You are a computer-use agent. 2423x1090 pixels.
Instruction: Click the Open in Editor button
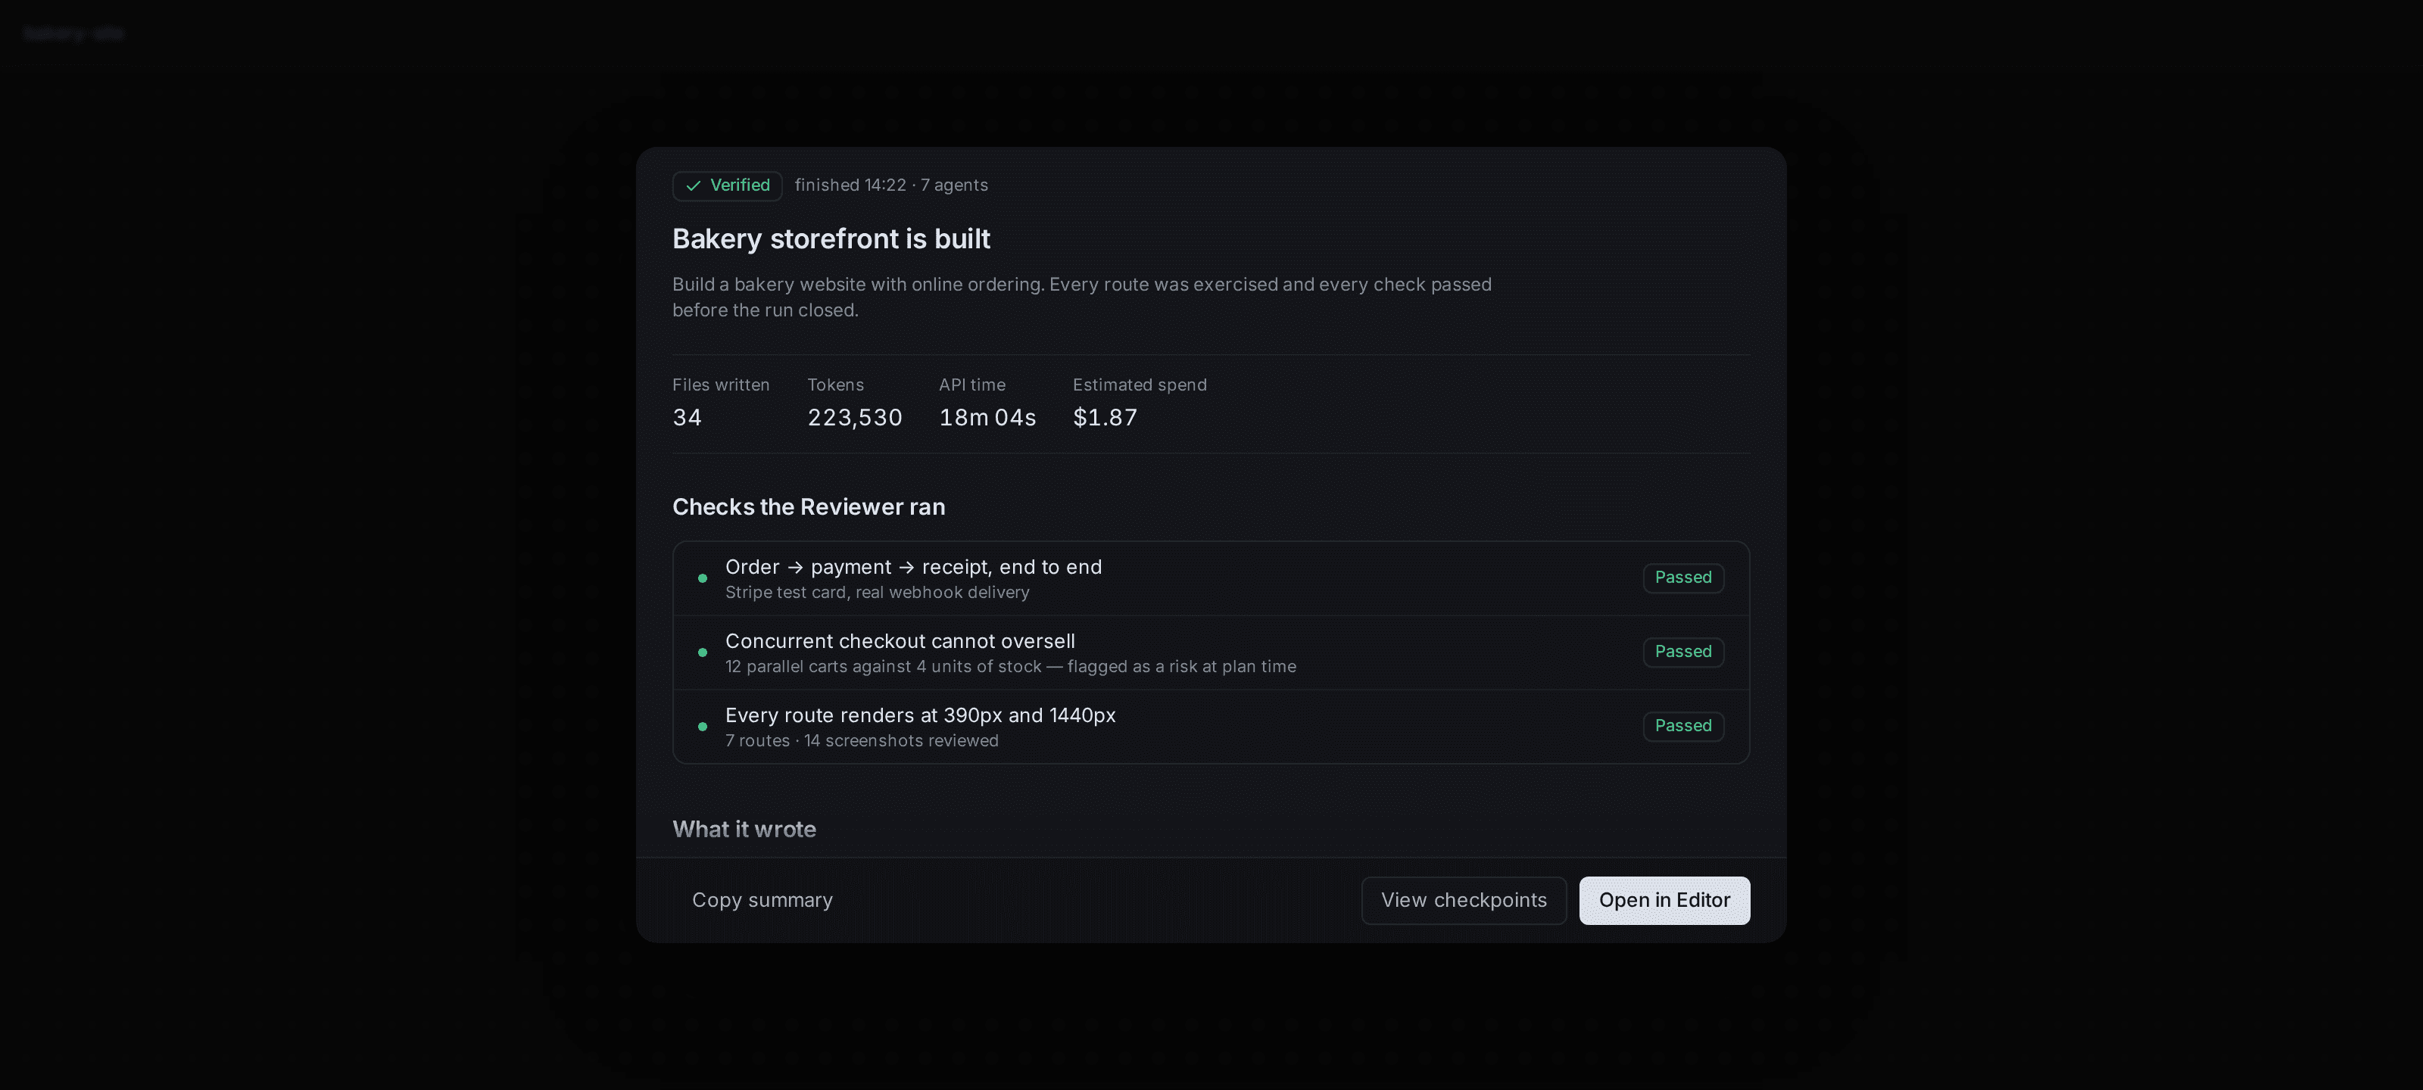coord(1664,900)
